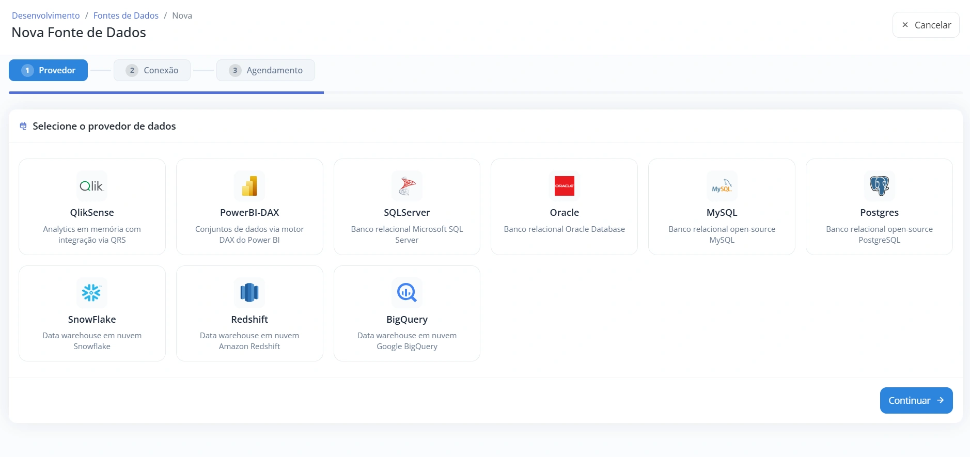Click the plug icon beside section title

point(23,126)
